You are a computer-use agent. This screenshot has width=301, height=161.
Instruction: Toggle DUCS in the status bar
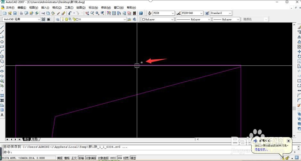coord(113,158)
